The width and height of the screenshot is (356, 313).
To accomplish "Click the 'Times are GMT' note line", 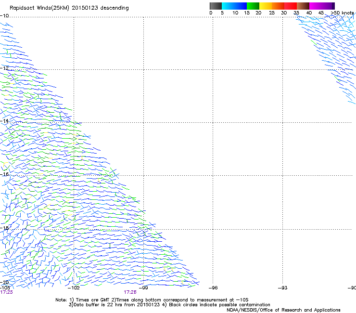I will (152, 300).
